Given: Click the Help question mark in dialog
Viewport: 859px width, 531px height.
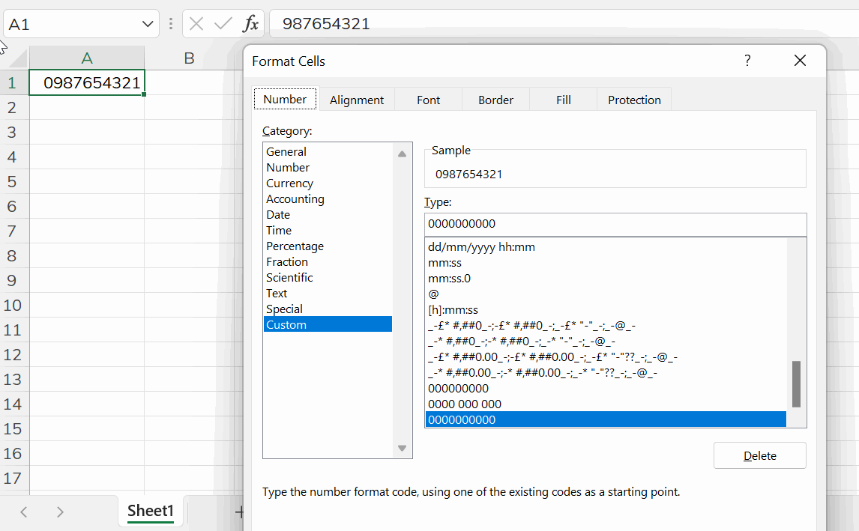Looking at the screenshot, I should tap(747, 61).
